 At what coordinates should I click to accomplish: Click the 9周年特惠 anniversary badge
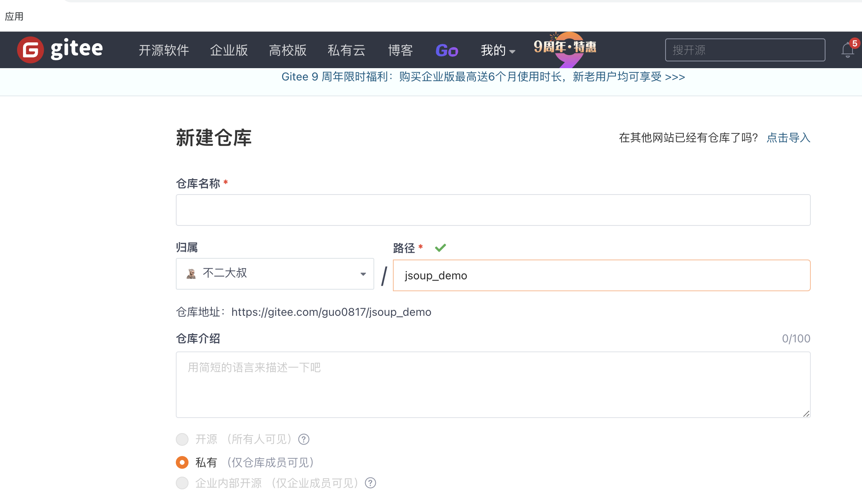pos(565,49)
